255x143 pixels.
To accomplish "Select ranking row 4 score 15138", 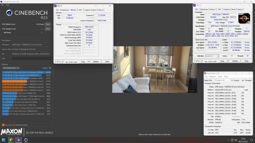I will 26,81.
